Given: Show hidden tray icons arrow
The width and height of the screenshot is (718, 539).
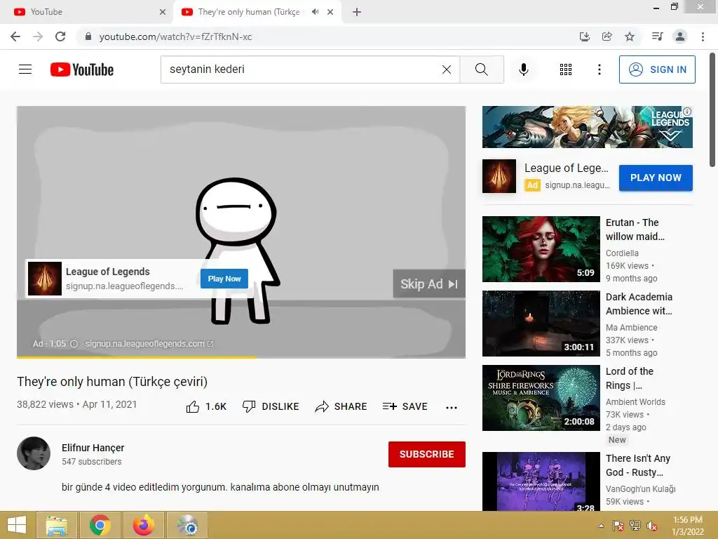Looking at the screenshot, I should (x=601, y=526).
